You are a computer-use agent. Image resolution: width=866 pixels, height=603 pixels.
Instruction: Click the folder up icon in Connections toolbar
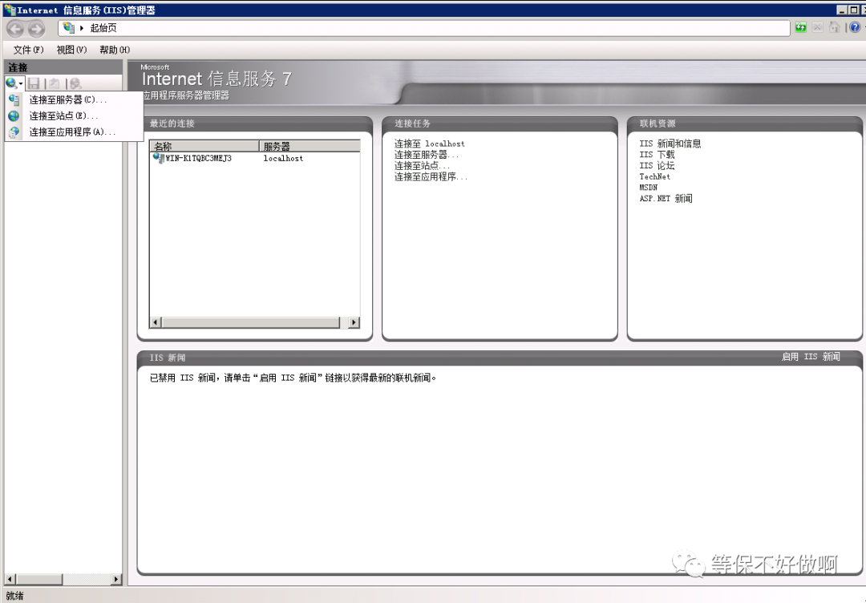55,83
